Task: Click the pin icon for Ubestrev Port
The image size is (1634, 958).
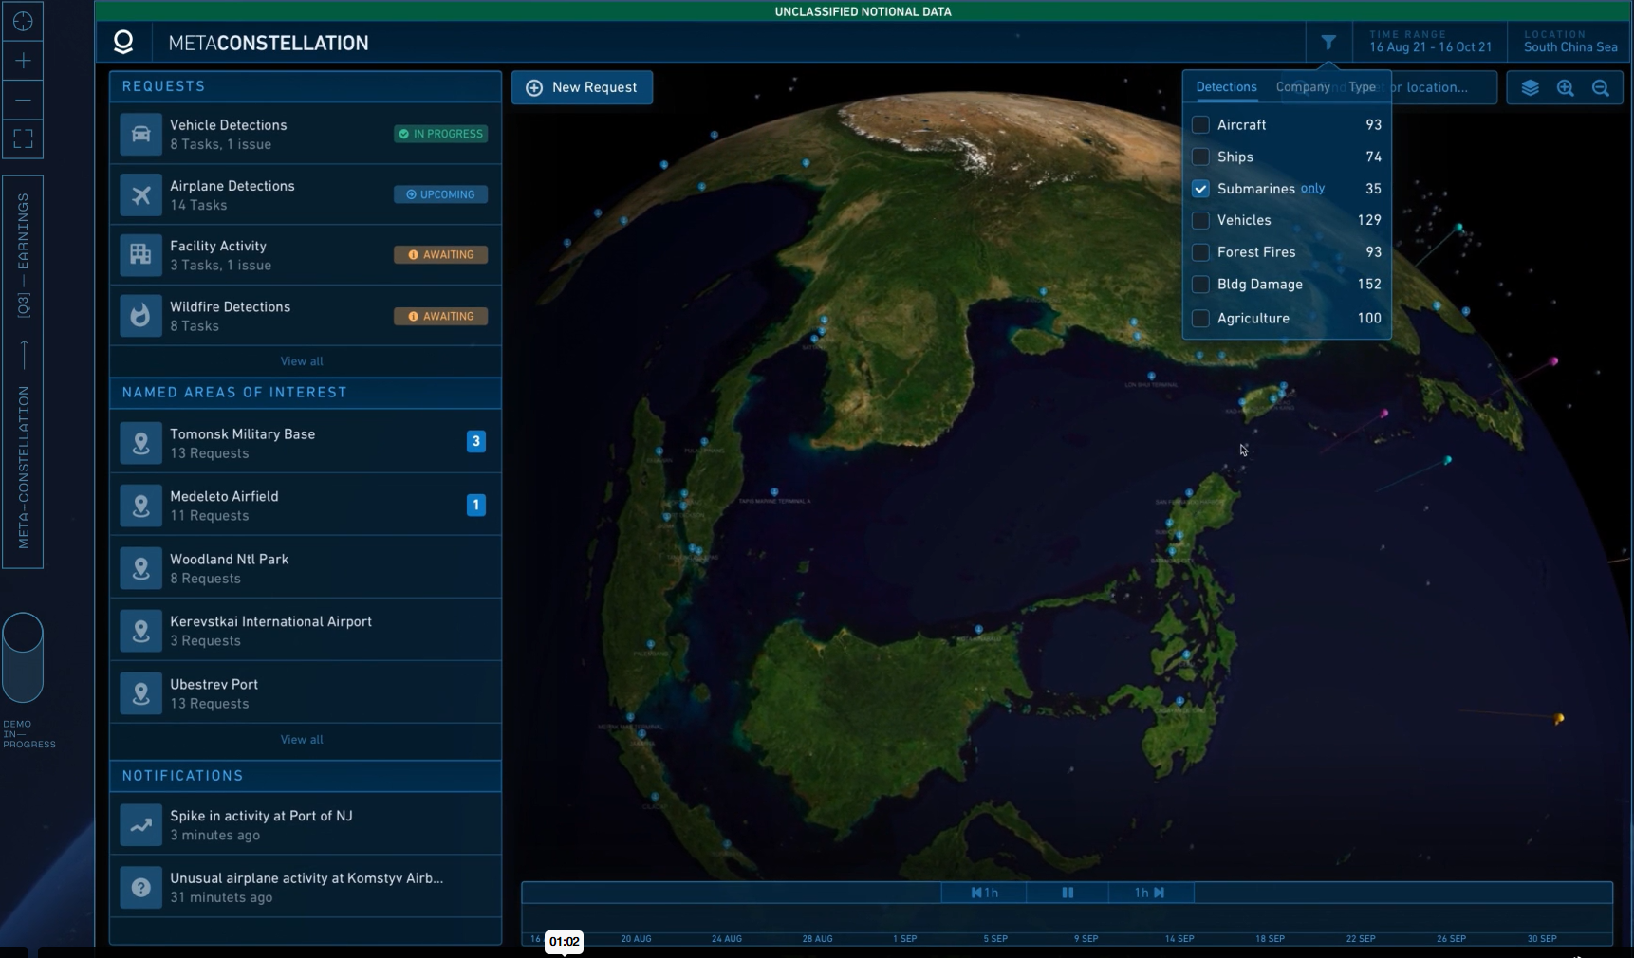Action: 140,693
